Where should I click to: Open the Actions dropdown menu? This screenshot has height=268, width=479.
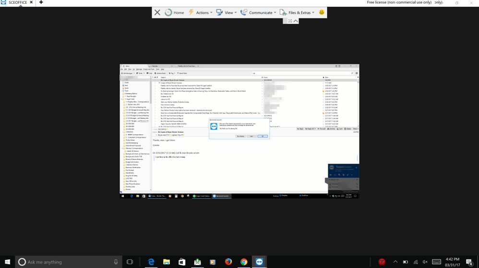[200, 12]
